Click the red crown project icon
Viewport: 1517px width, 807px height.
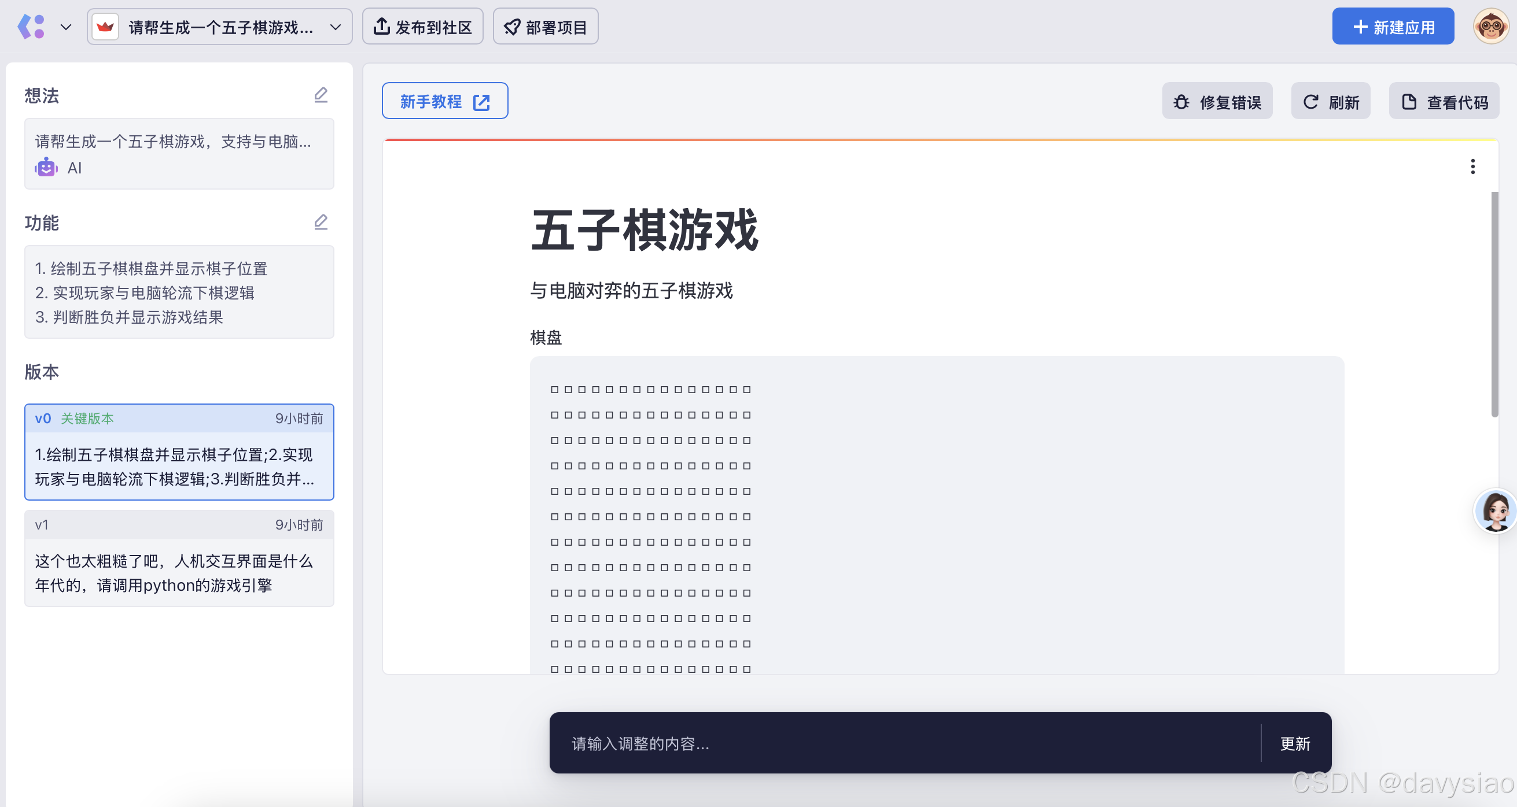click(105, 27)
